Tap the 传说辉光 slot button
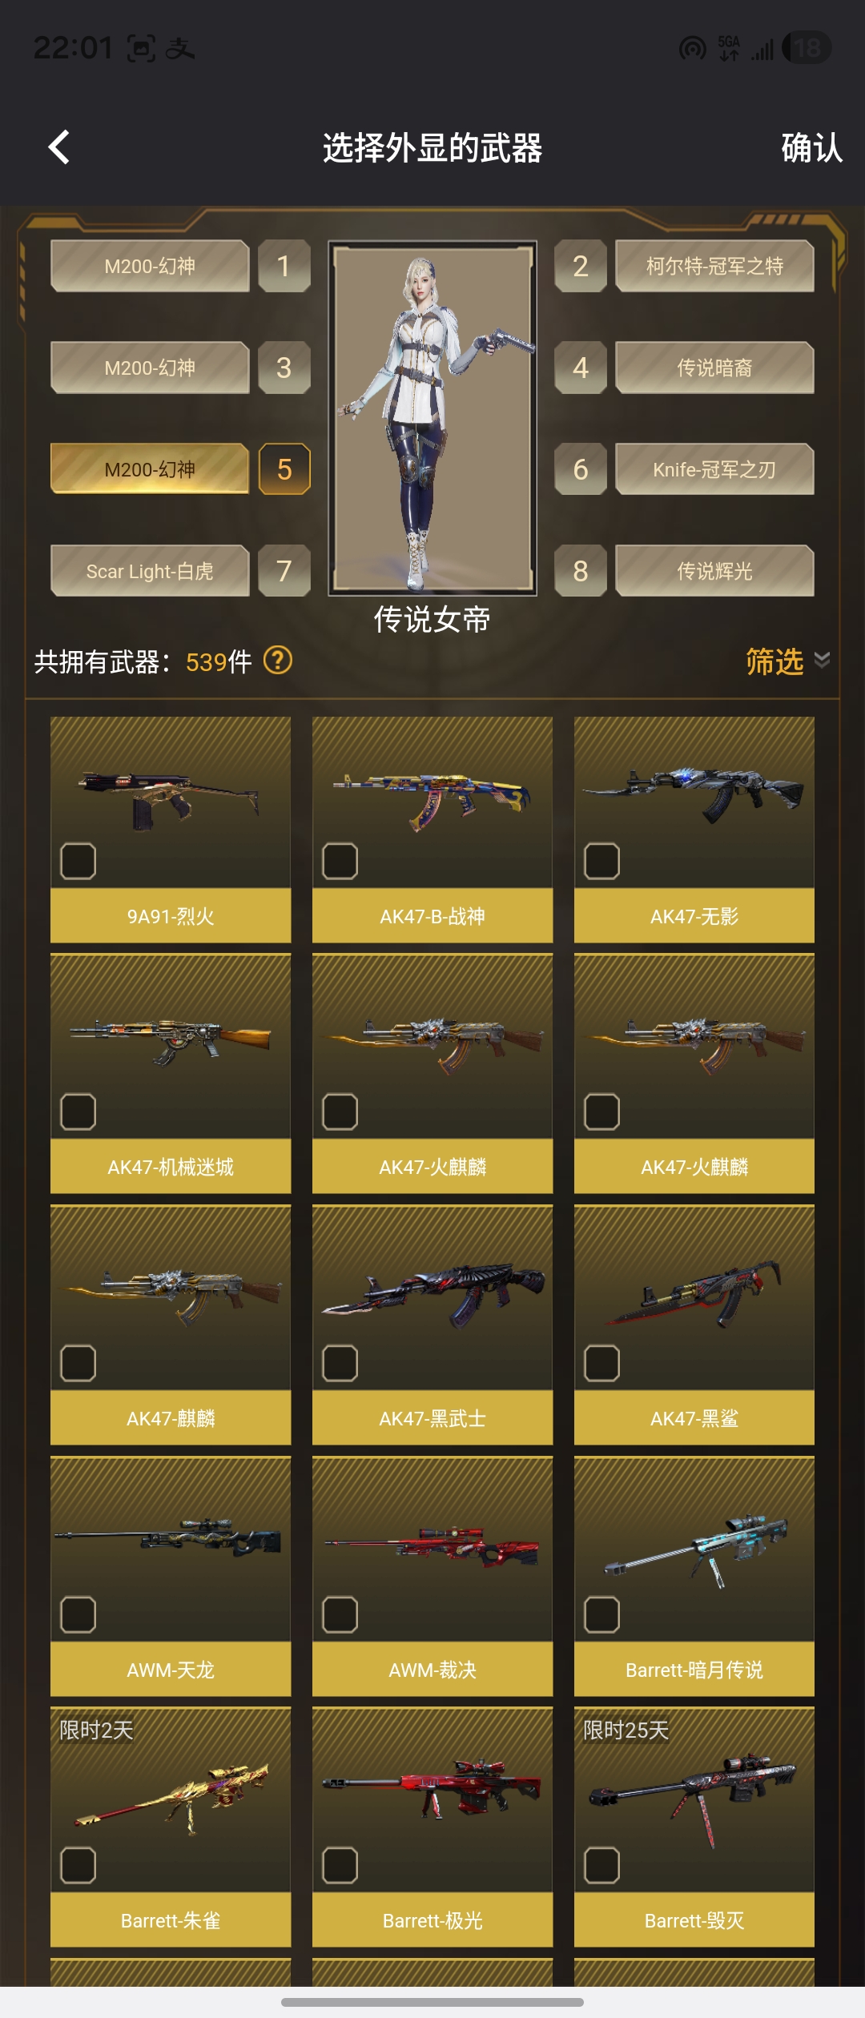This screenshot has width=865, height=2018. point(714,571)
